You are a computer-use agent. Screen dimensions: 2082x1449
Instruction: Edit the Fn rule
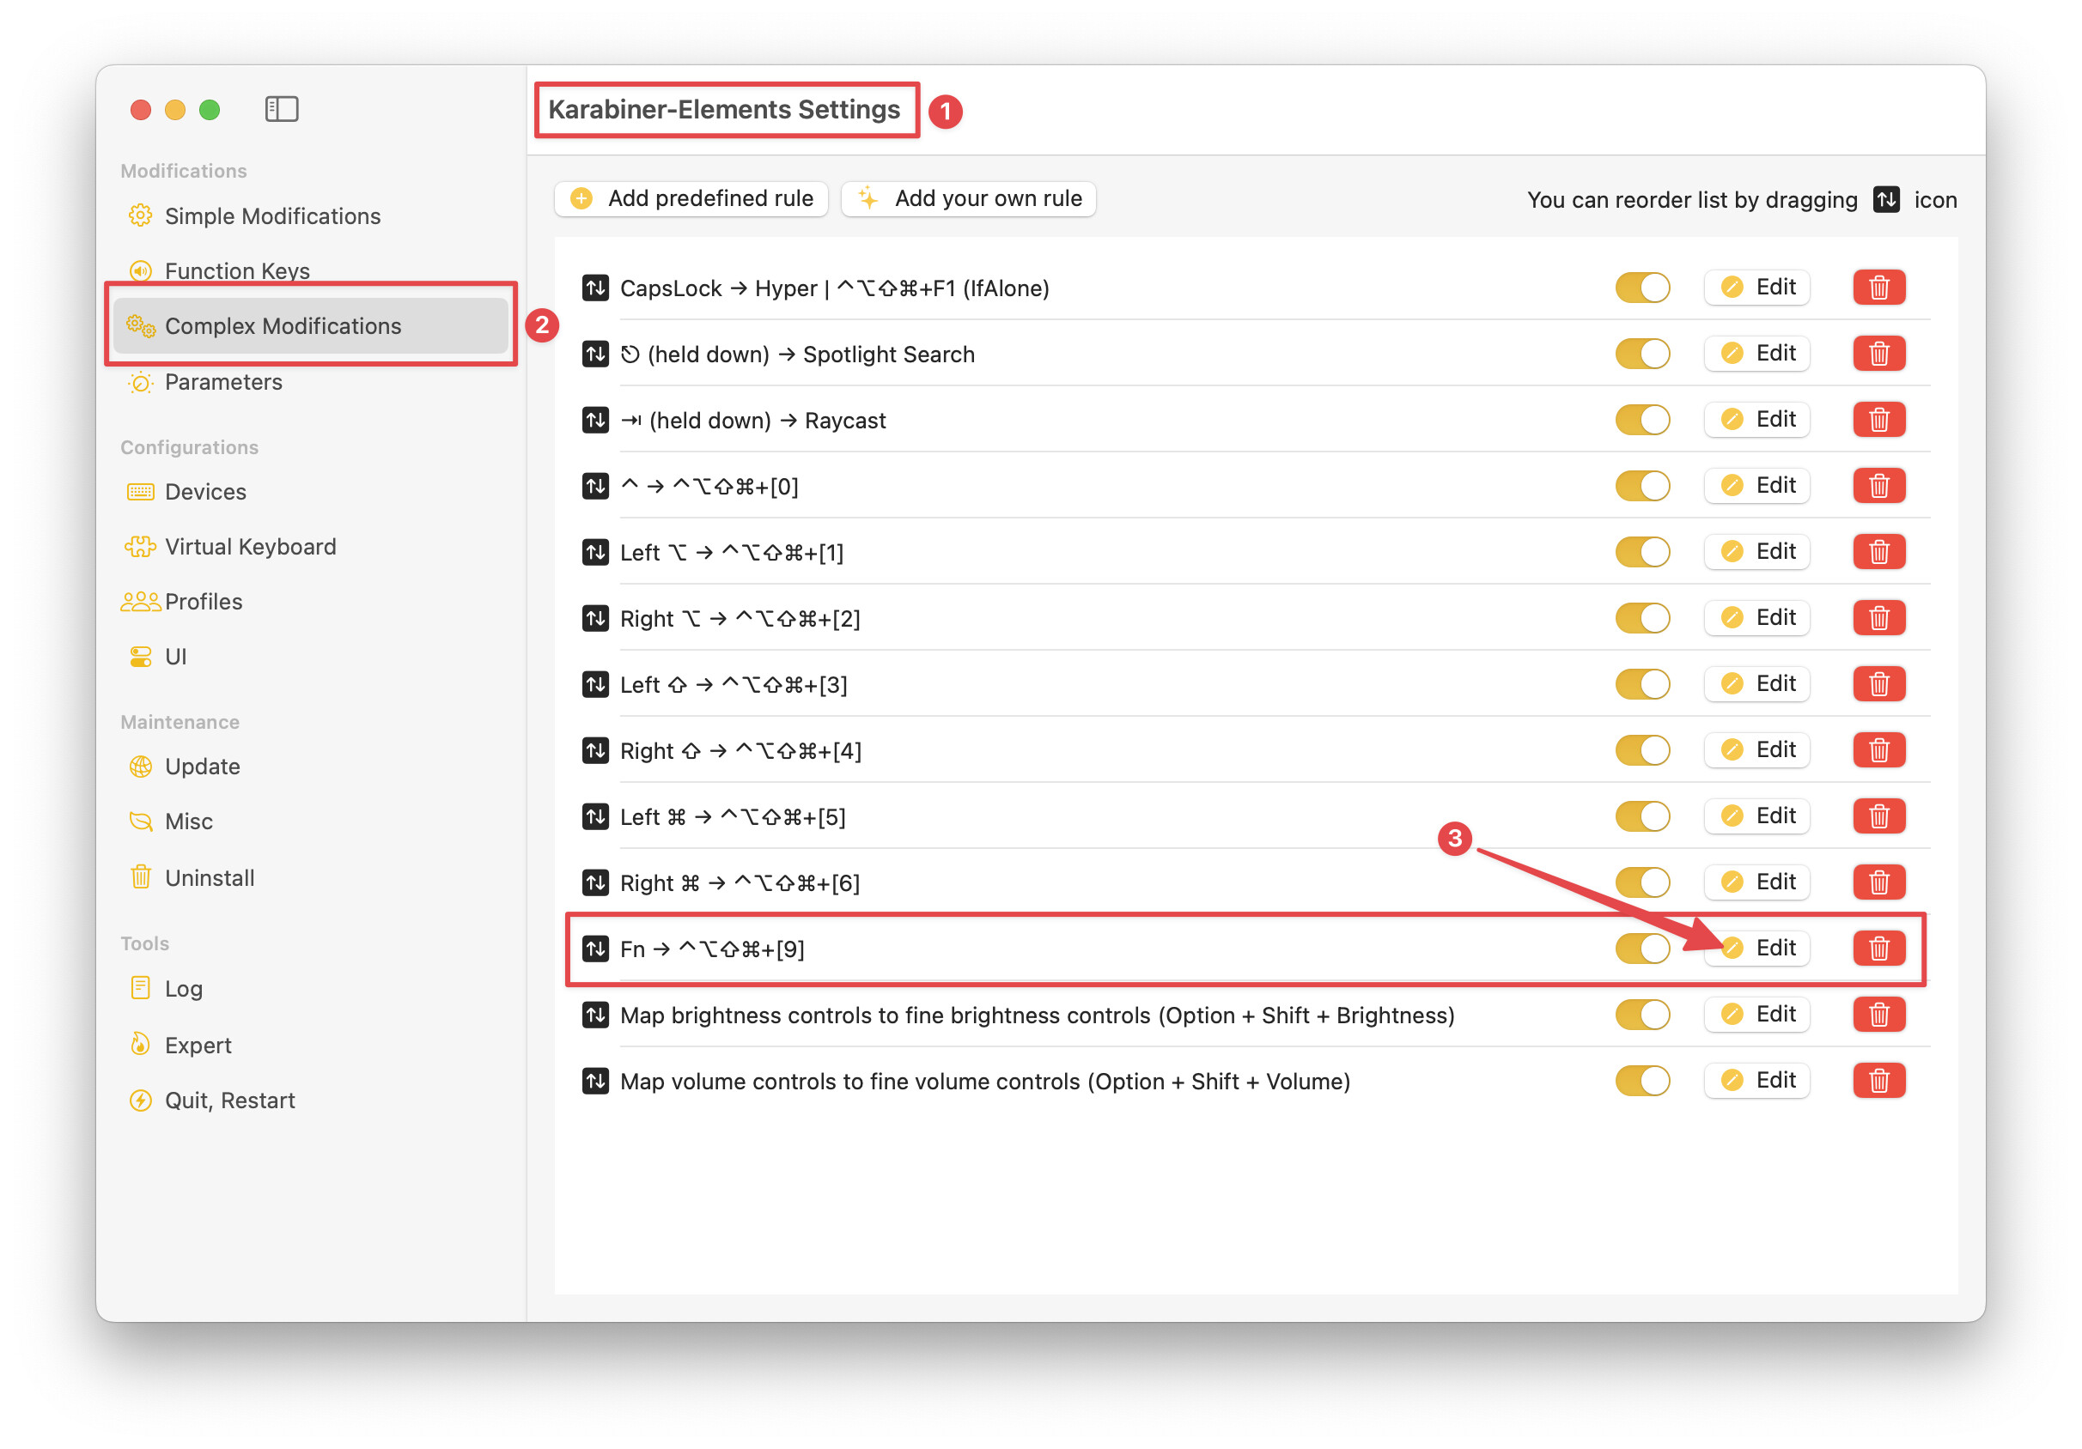point(1756,948)
